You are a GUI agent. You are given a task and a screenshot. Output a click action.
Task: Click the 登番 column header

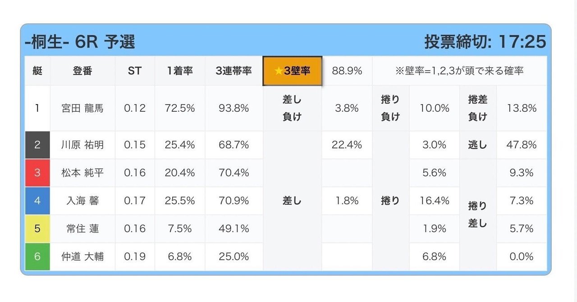click(82, 71)
